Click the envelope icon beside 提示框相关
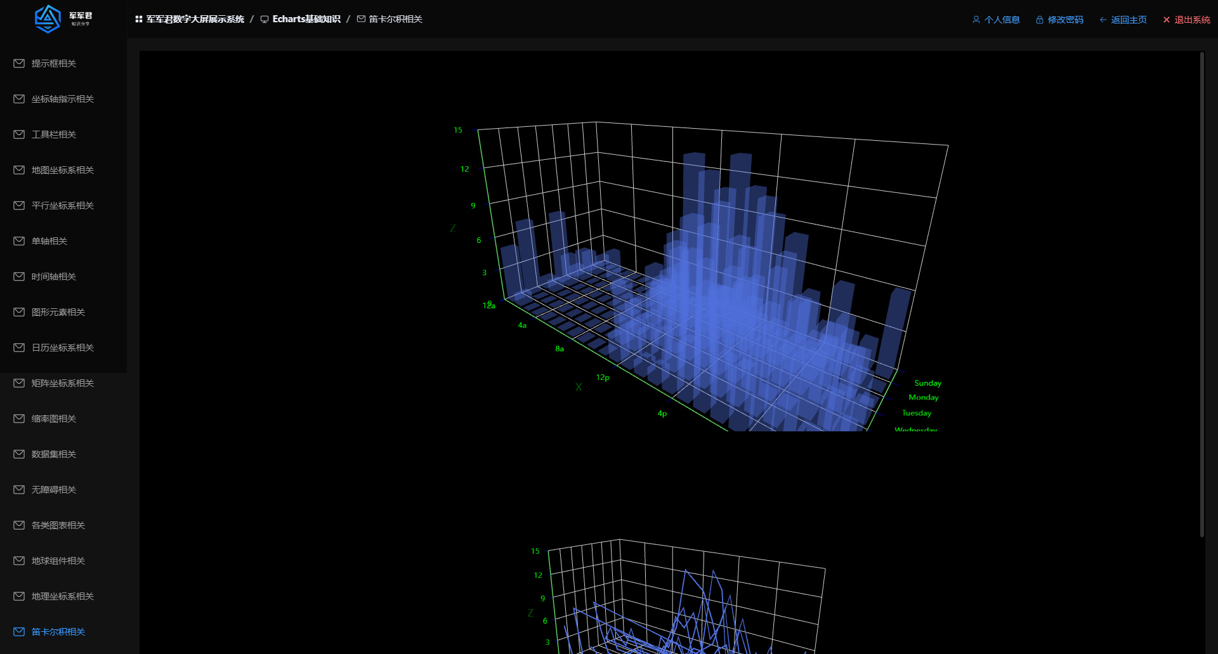 [x=19, y=63]
